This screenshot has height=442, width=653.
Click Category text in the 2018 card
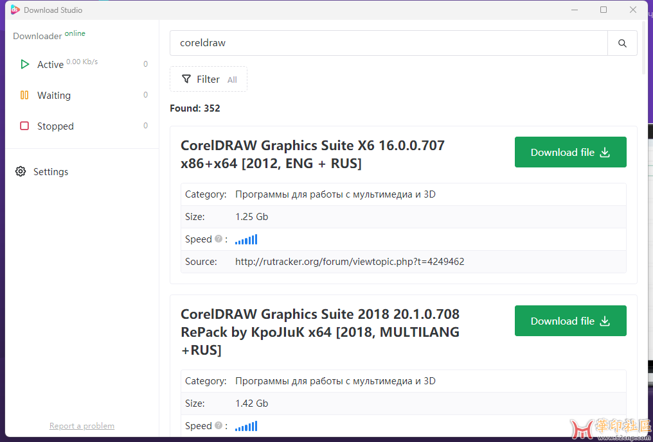pos(335,381)
